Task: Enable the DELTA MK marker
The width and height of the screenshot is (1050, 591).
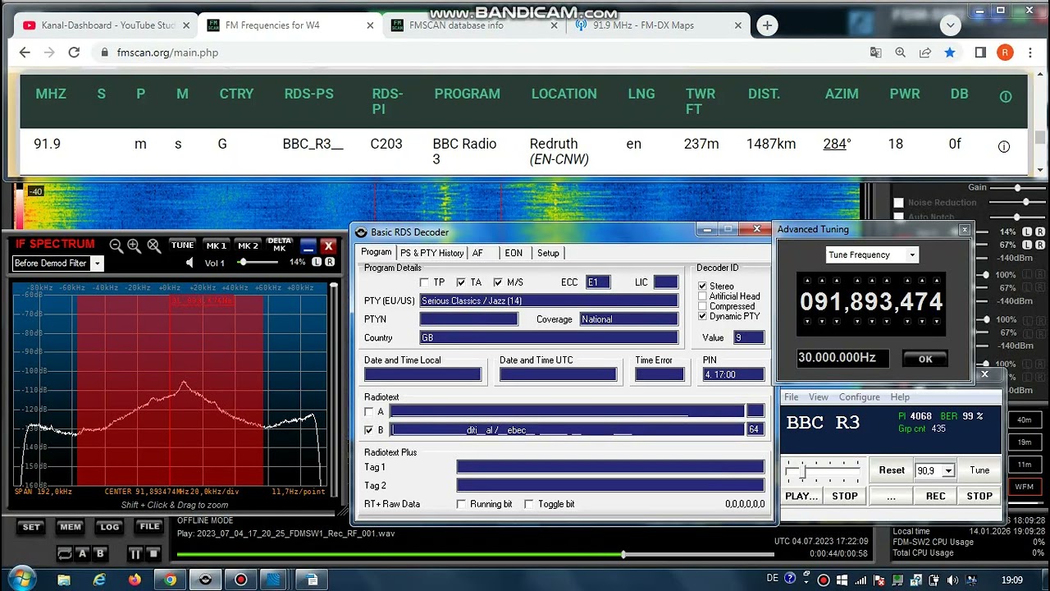Action: point(279,245)
